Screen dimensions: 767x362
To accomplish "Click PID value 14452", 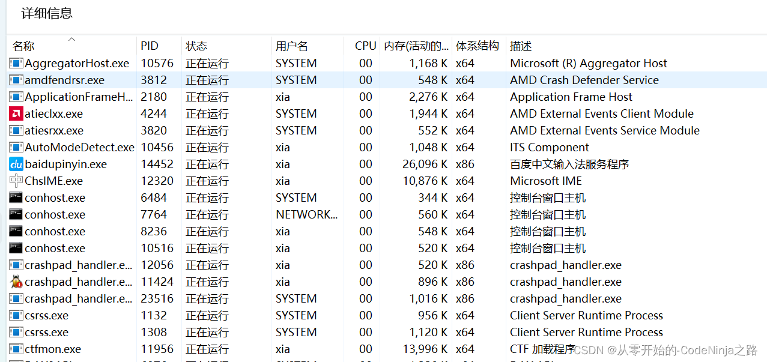I will coord(157,164).
